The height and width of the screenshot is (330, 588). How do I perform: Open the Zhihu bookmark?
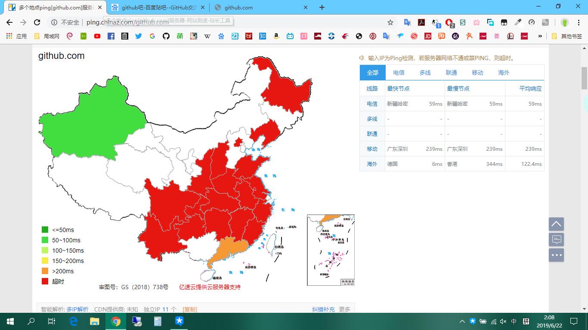point(263,37)
